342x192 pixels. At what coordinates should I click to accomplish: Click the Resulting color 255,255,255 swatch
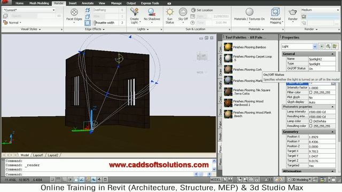click(311, 126)
